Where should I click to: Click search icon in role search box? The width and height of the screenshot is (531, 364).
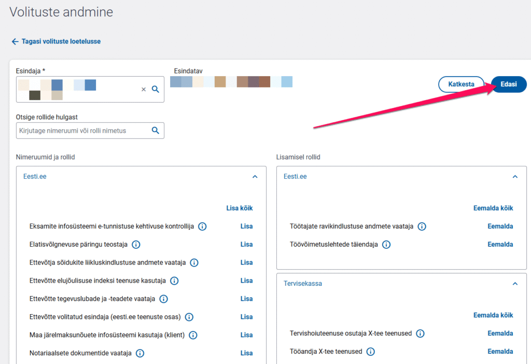point(155,131)
